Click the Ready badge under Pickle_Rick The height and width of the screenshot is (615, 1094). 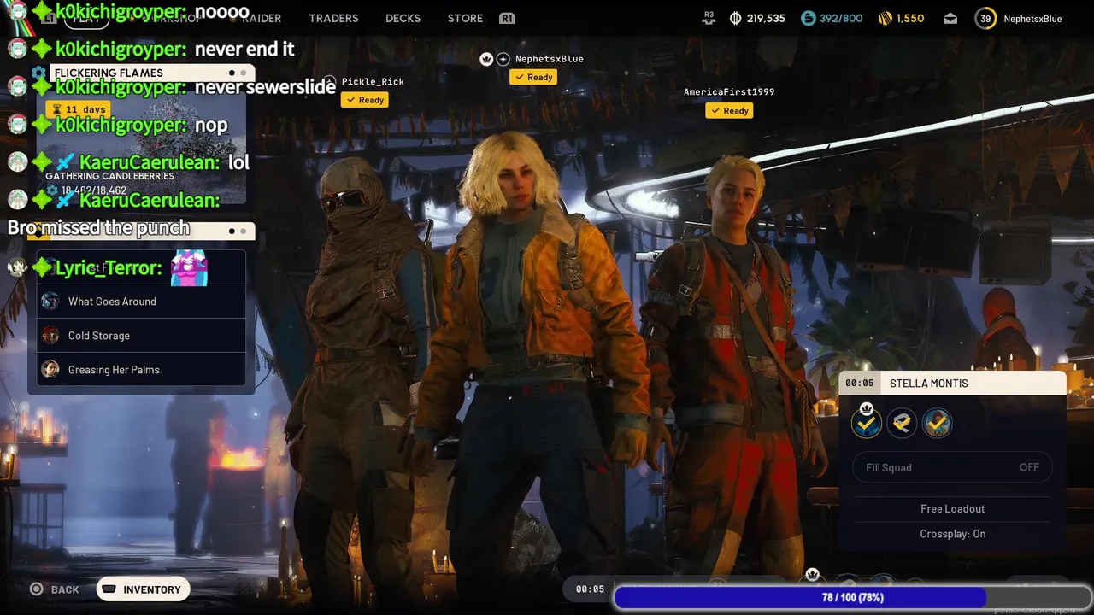click(365, 100)
